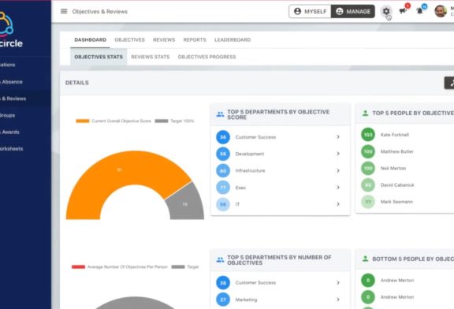Click David Cabaniuk score badge
Image resolution: width=454 pixels, height=309 pixels.
click(x=368, y=185)
